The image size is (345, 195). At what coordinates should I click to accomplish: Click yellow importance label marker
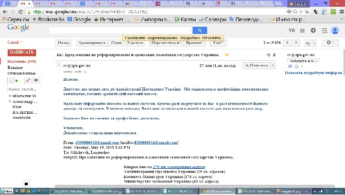pos(227,55)
